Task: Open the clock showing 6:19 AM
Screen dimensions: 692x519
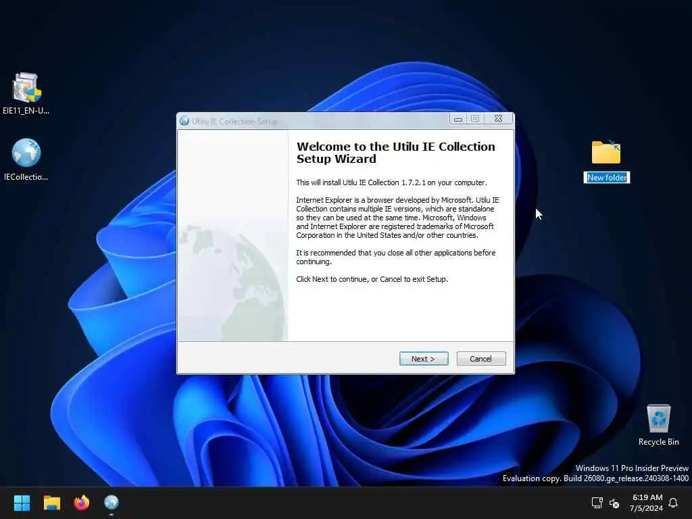Action: tap(647, 503)
